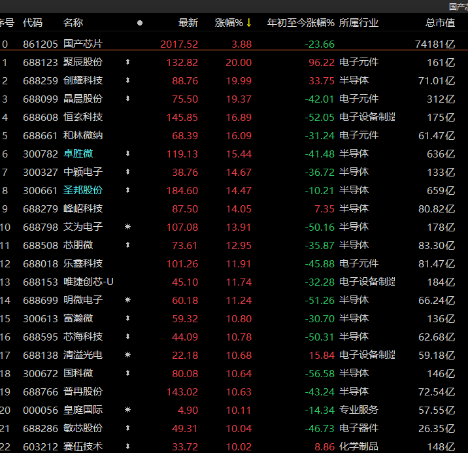468x453 pixels.
Task: Select stock name 乐鑫科技
Action: pos(83,263)
